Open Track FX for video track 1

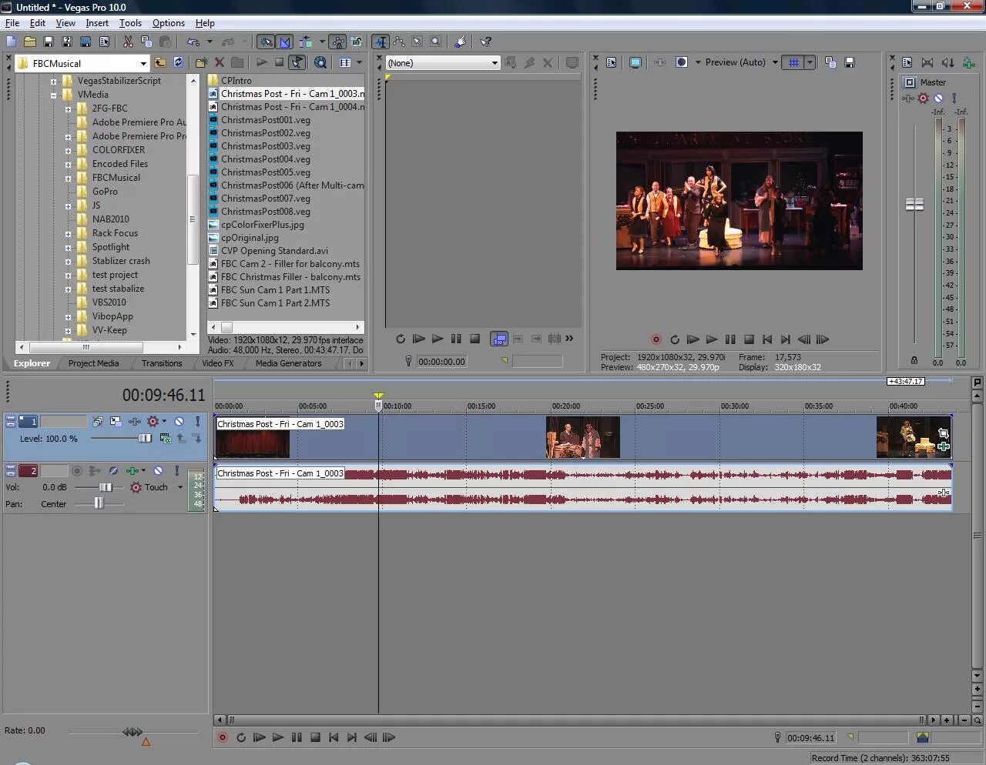135,422
